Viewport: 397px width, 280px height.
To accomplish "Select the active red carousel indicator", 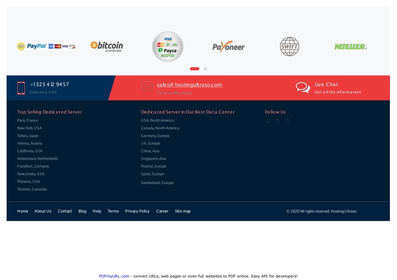I will pyautogui.click(x=195, y=69).
